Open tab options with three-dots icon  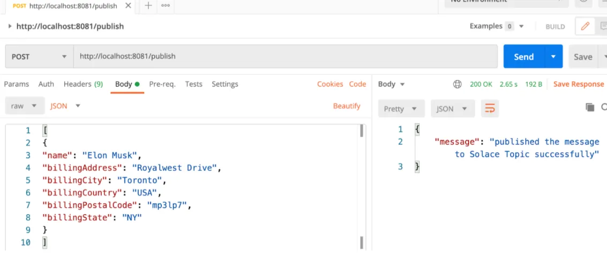pyautogui.click(x=166, y=6)
